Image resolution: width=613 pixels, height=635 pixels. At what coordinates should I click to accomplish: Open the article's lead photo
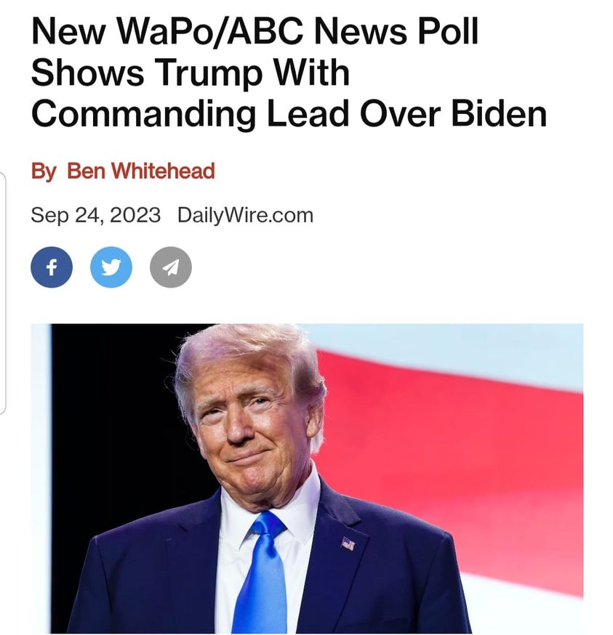pyautogui.click(x=307, y=479)
